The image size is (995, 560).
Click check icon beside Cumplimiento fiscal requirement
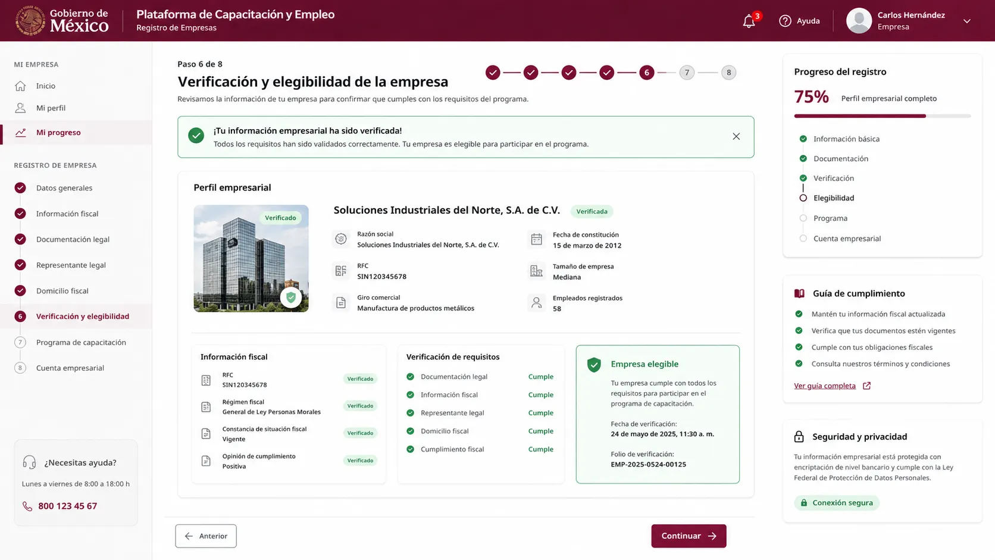(410, 449)
